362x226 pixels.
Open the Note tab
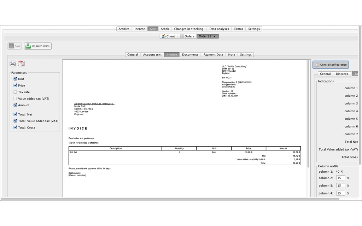232,55
